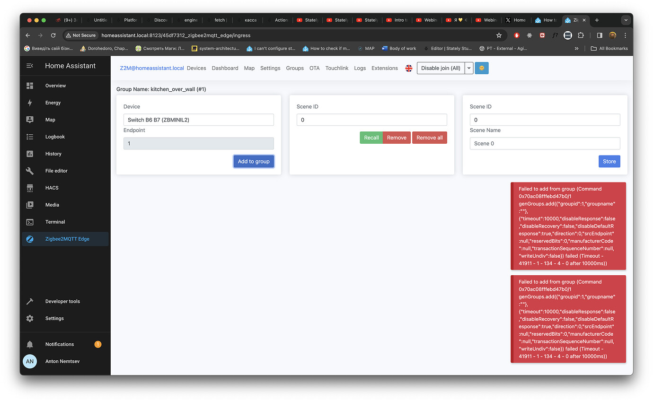Open the Device select for Switch B6 B7
This screenshot has height=401, width=653.
click(x=199, y=120)
